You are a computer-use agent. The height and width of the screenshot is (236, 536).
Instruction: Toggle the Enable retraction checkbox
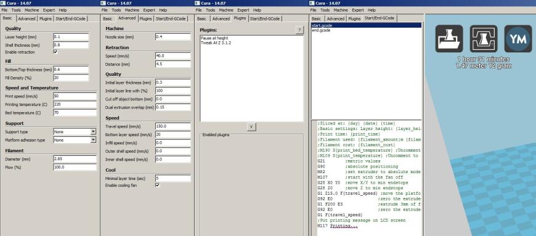click(55, 52)
